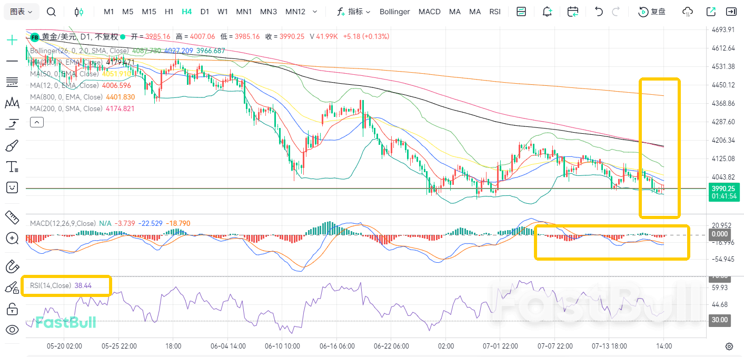Click the undo arrow icon
The image size is (744, 357).
(x=598, y=12)
